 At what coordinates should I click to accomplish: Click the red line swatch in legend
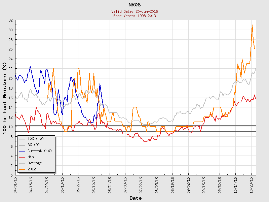pyautogui.click(x=22, y=157)
